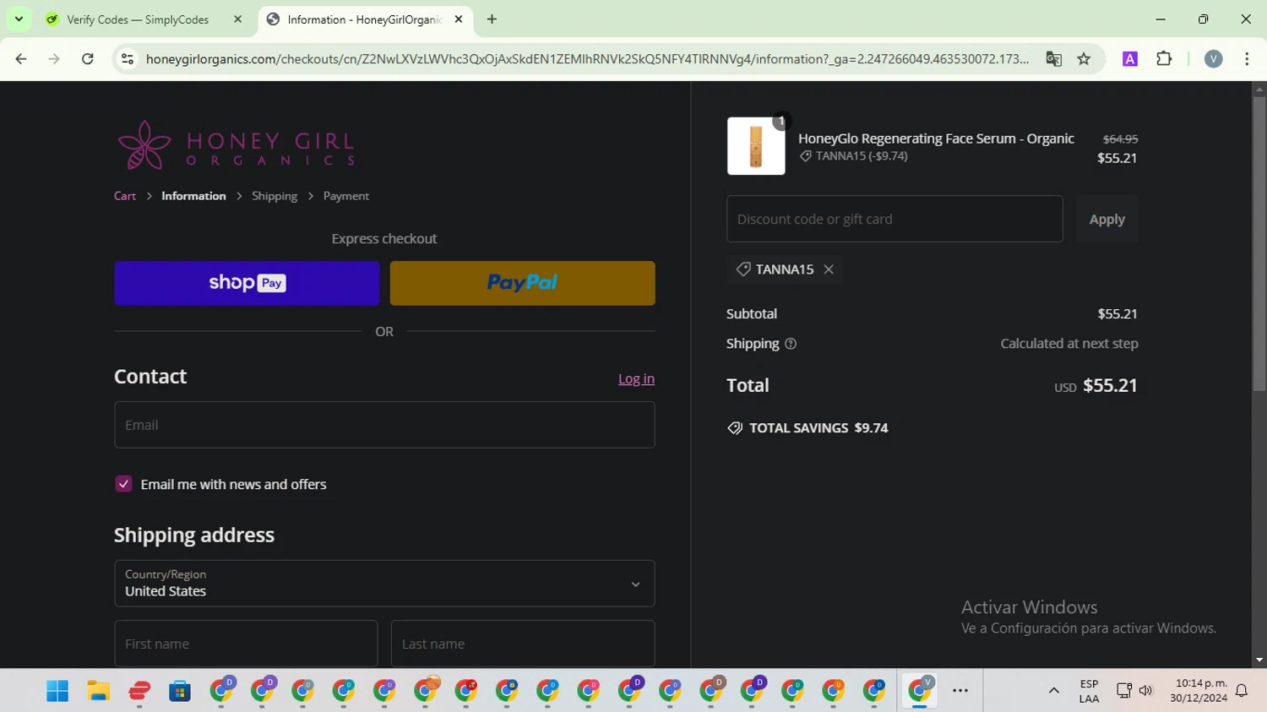Open the Chrome extensions puzzle menu
This screenshot has width=1267, height=712.
point(1164,59)
